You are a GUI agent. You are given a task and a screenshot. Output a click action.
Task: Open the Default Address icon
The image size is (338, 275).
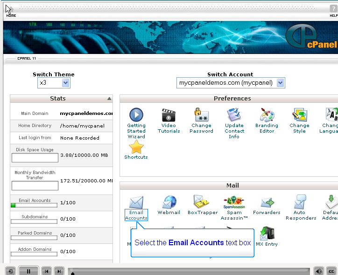tap(331, 201)
